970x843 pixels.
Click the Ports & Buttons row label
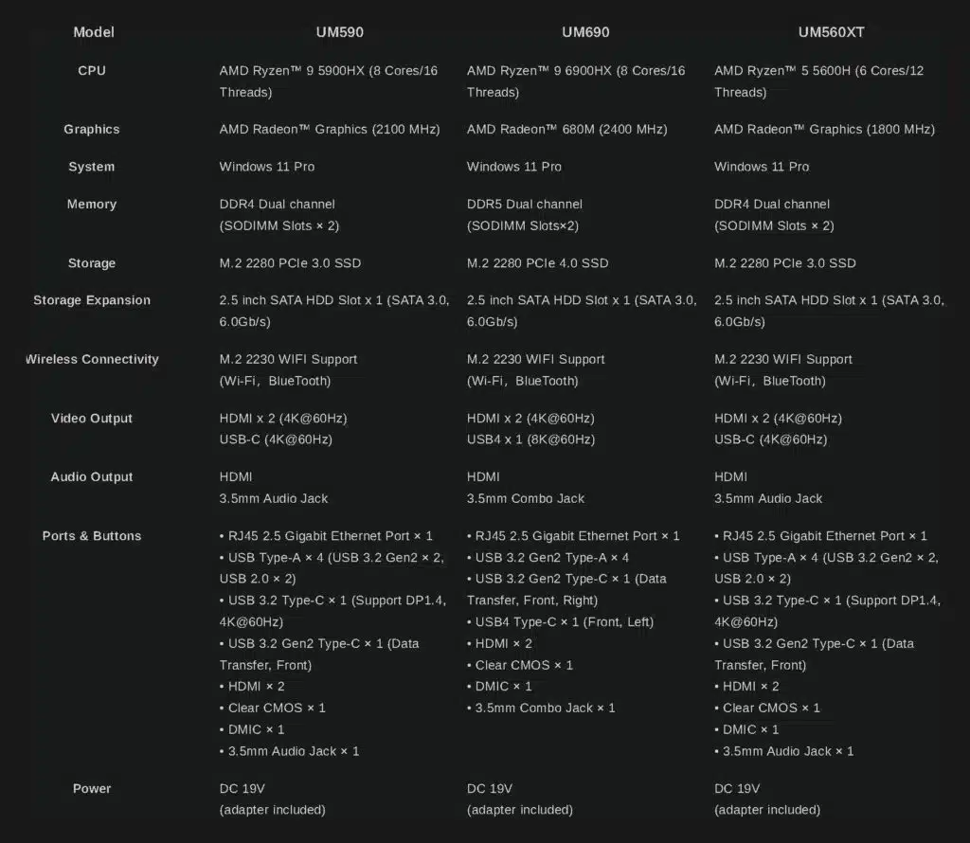92,536
